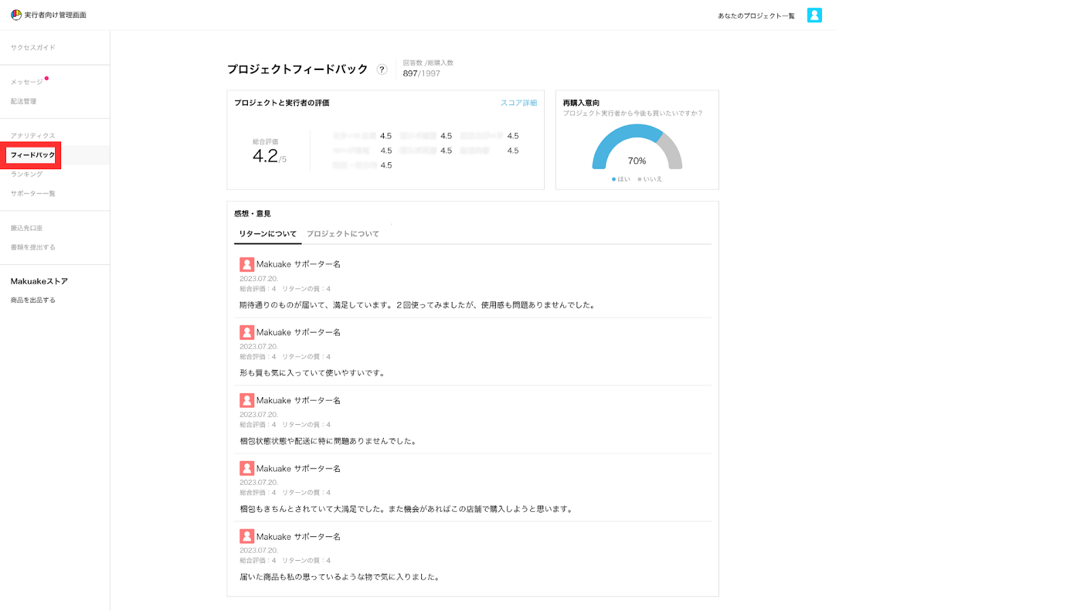
Task: Click the blue はい legend dot
Action: coord(613,179)
